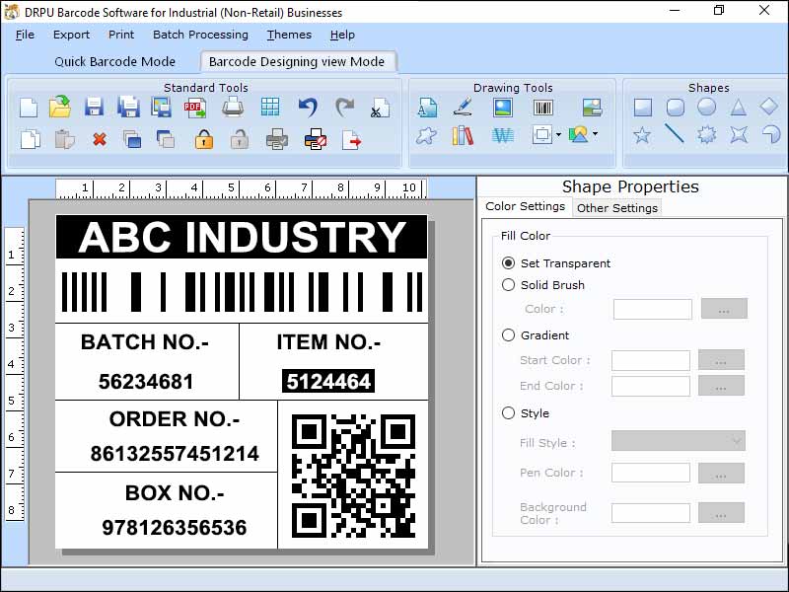789x592 pixels.
Task: Save the label with the single floppy disk icon
Action: (x=94, y=108)
